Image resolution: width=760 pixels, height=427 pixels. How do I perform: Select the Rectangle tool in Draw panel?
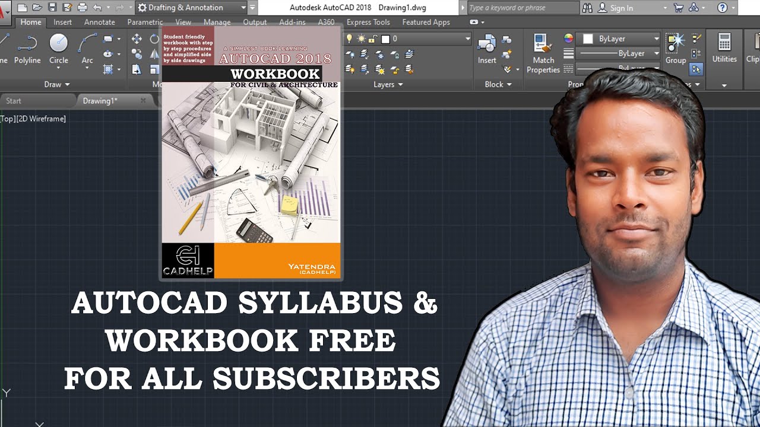pyautogui.click(x=108, y=39)
